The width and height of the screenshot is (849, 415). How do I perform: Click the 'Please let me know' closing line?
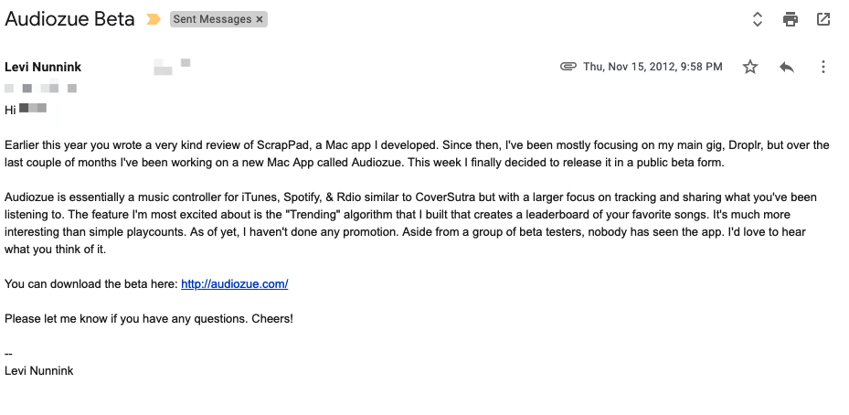tap(149, 319)
